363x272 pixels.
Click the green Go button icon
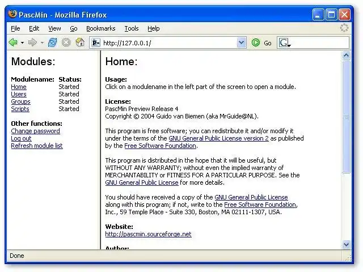coord(256,42)
